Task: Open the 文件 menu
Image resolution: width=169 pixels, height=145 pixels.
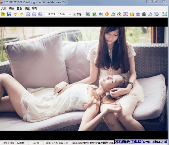Action: 4,8
